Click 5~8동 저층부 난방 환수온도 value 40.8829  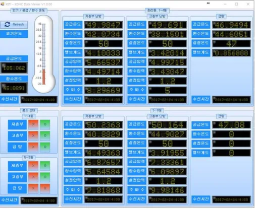click(x=104, y=134)
